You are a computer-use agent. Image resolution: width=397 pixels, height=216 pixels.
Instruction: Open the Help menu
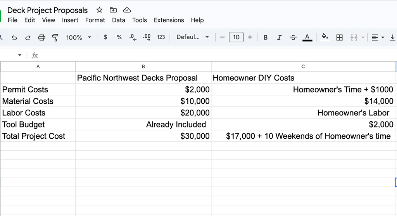(197, 20)
